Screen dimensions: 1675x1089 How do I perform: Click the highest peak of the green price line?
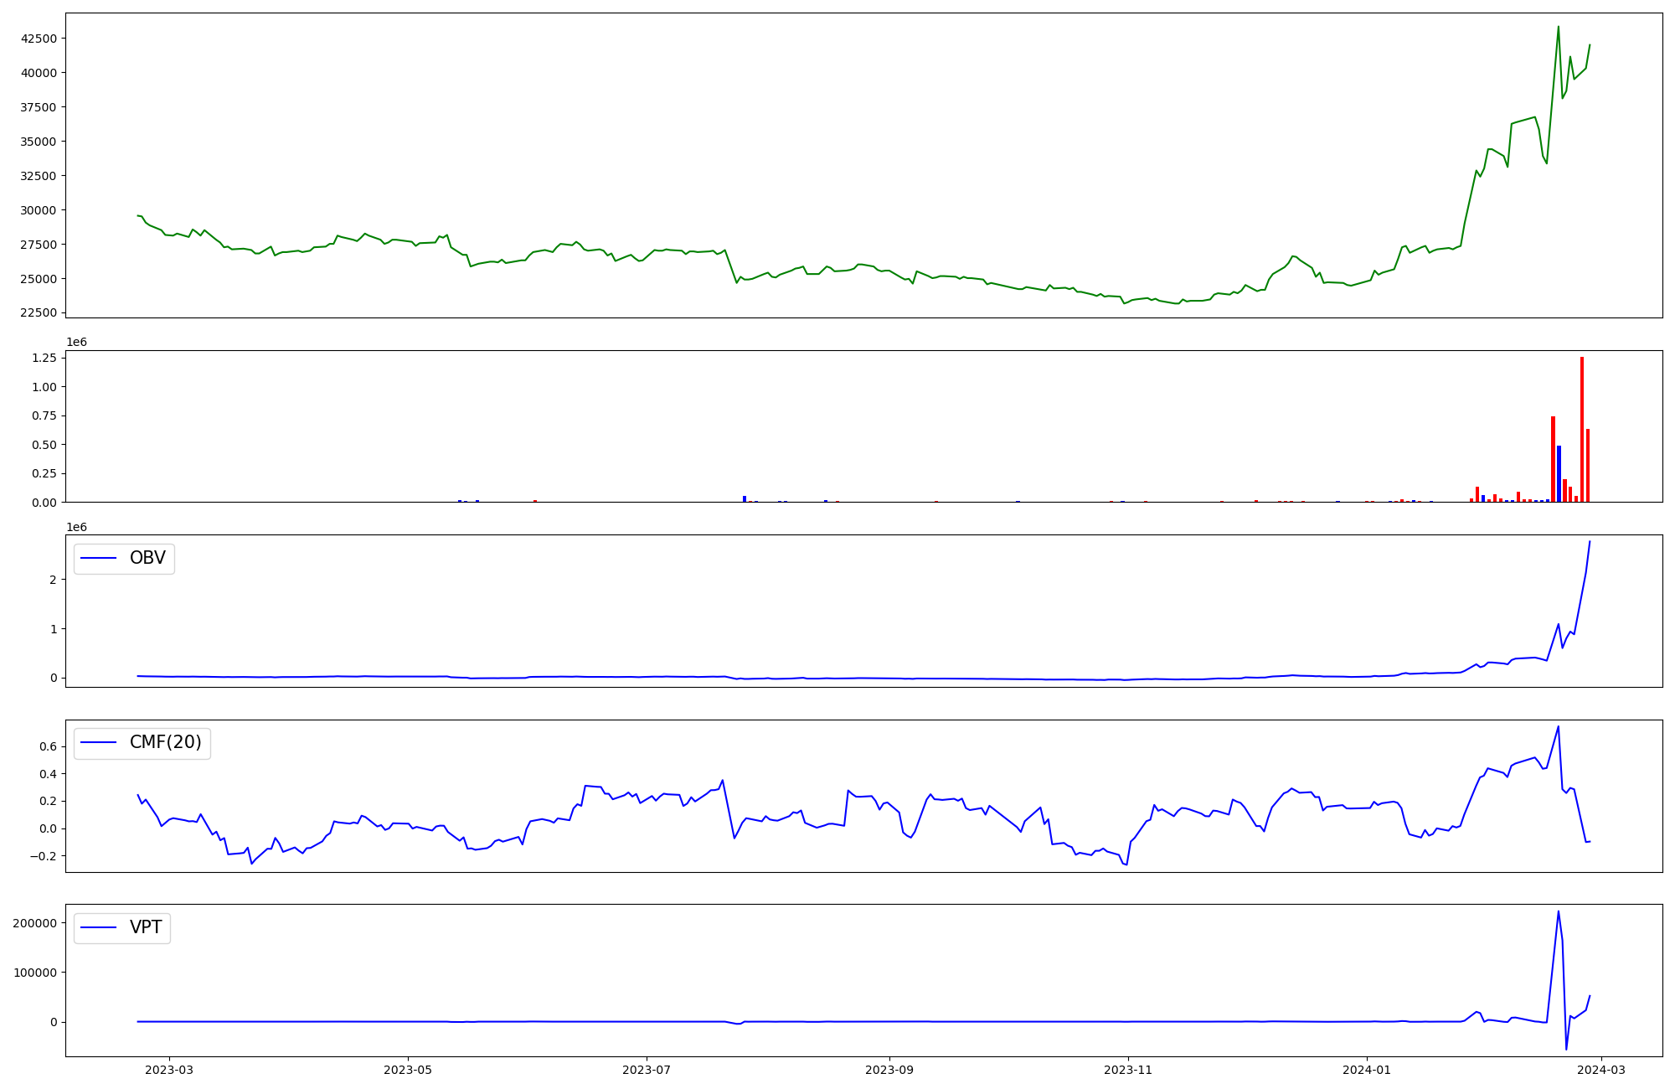pyautogui.click(x=1558, y=28)
